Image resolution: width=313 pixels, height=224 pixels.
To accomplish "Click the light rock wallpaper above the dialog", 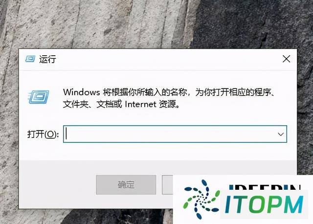I will 90,24.
